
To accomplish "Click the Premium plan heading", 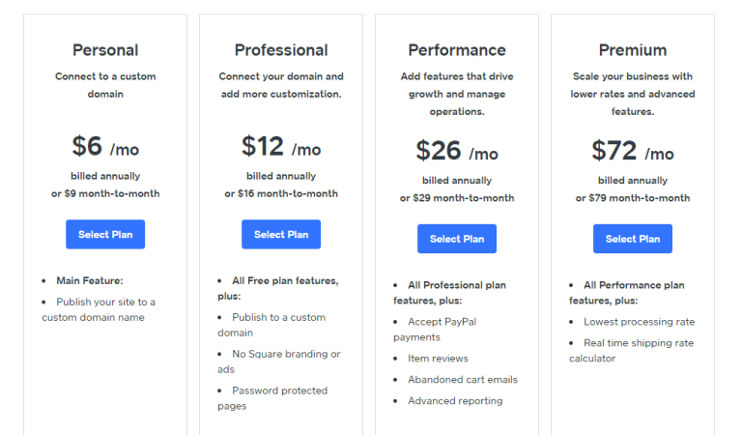I will point(633,50).
